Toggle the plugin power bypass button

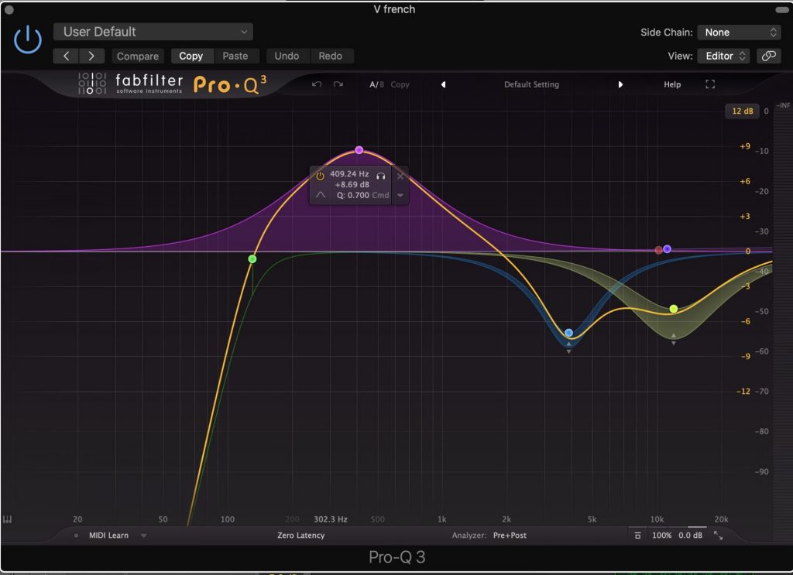pyautogui.click(x=28, y=39)
